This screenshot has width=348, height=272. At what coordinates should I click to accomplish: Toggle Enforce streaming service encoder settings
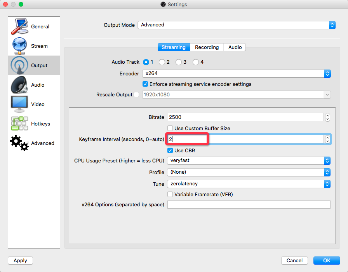[x=145, y=84]
